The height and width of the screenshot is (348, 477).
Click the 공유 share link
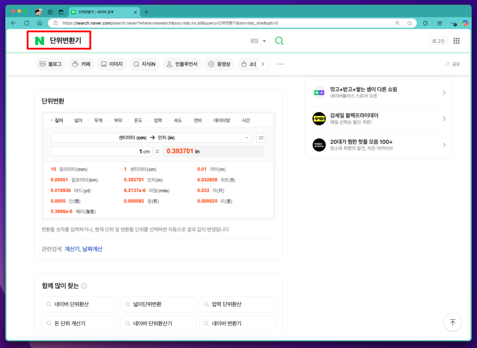(x=453, y=64)
